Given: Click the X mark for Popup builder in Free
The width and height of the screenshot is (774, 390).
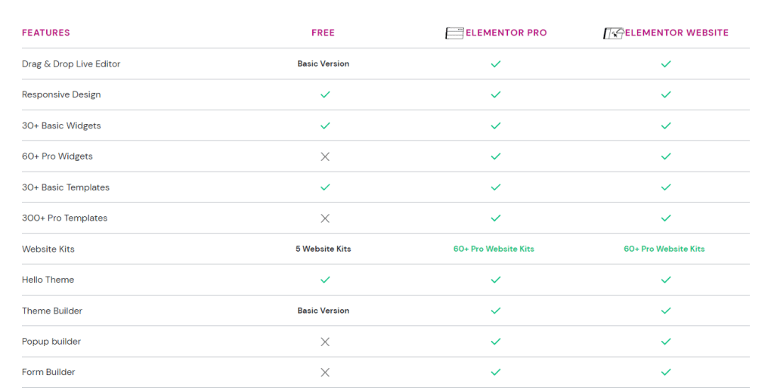Looking at the screenshot, I should pyautogui.click(x=325, y=342).
